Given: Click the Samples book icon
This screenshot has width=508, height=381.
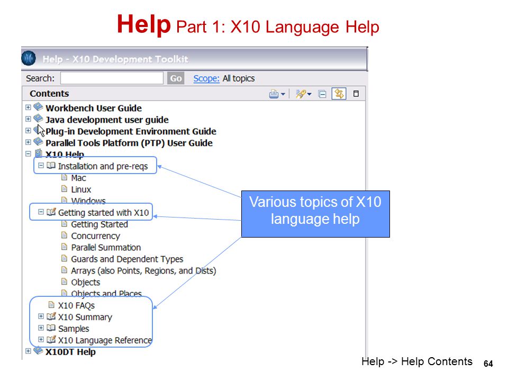Looking at the screenshot, I should click(51, 328).
